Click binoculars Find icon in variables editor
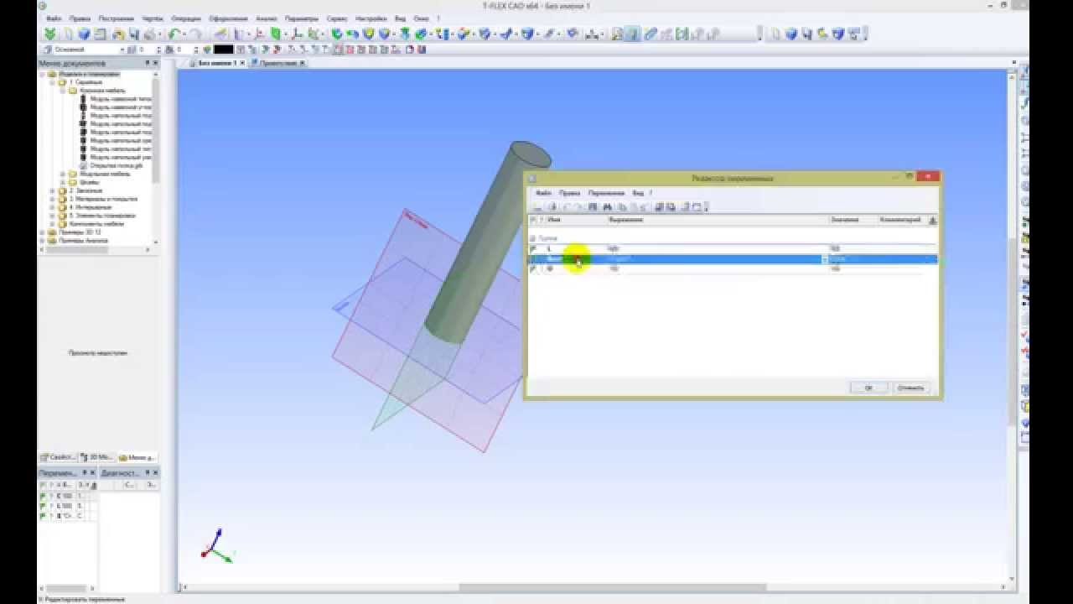 point(606,206)
